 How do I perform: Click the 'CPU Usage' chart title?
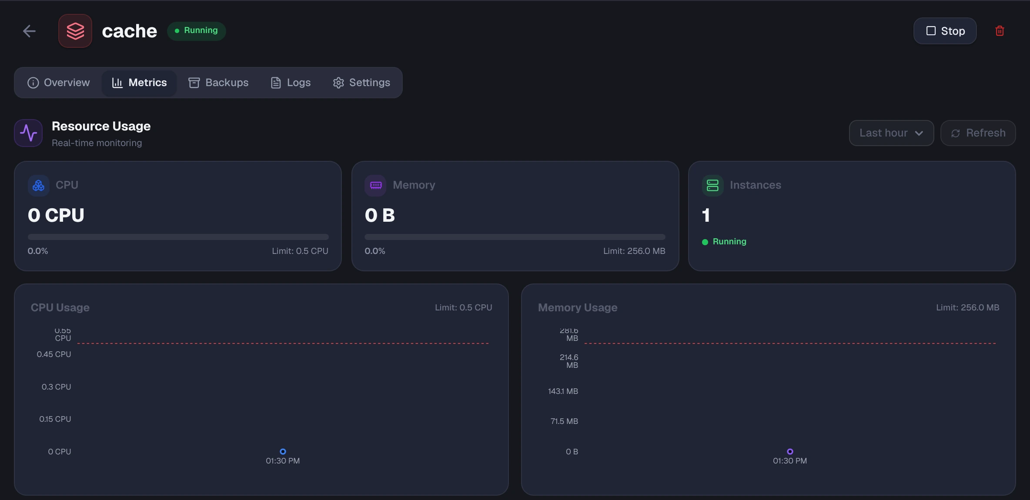coord(60,307)
